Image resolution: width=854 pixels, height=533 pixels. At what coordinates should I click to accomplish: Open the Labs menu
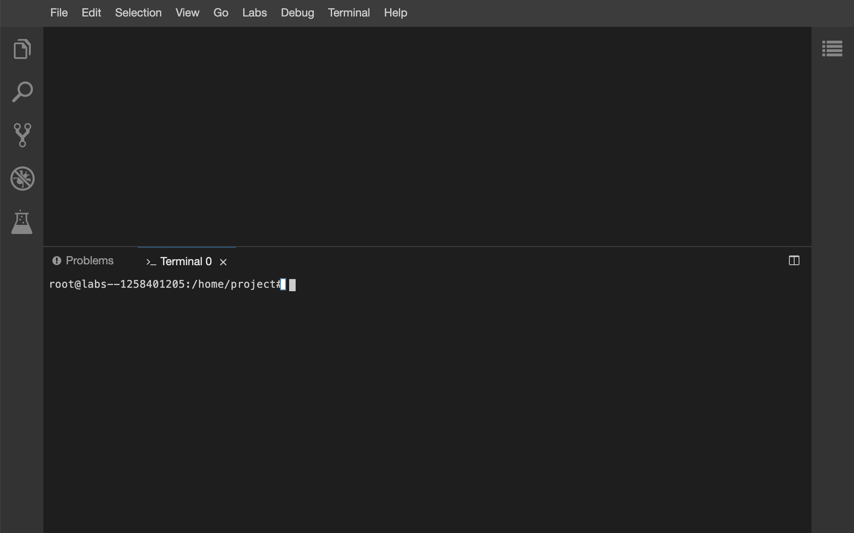(254, 13)
